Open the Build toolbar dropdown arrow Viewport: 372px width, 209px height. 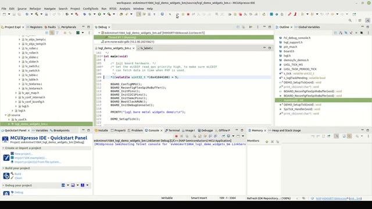click(x=41, y=14)
